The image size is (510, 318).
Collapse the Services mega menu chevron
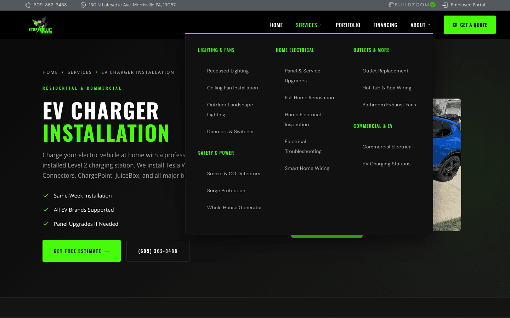[321, 25]
